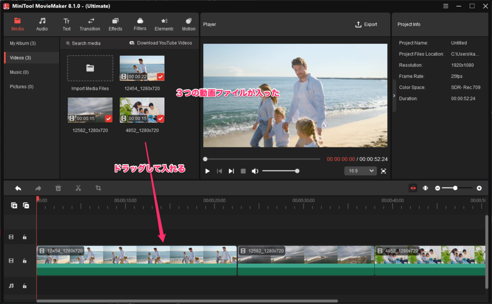
Task: Click the Undo arrow in timeline toolbar
Action: (x=18, y=188)
